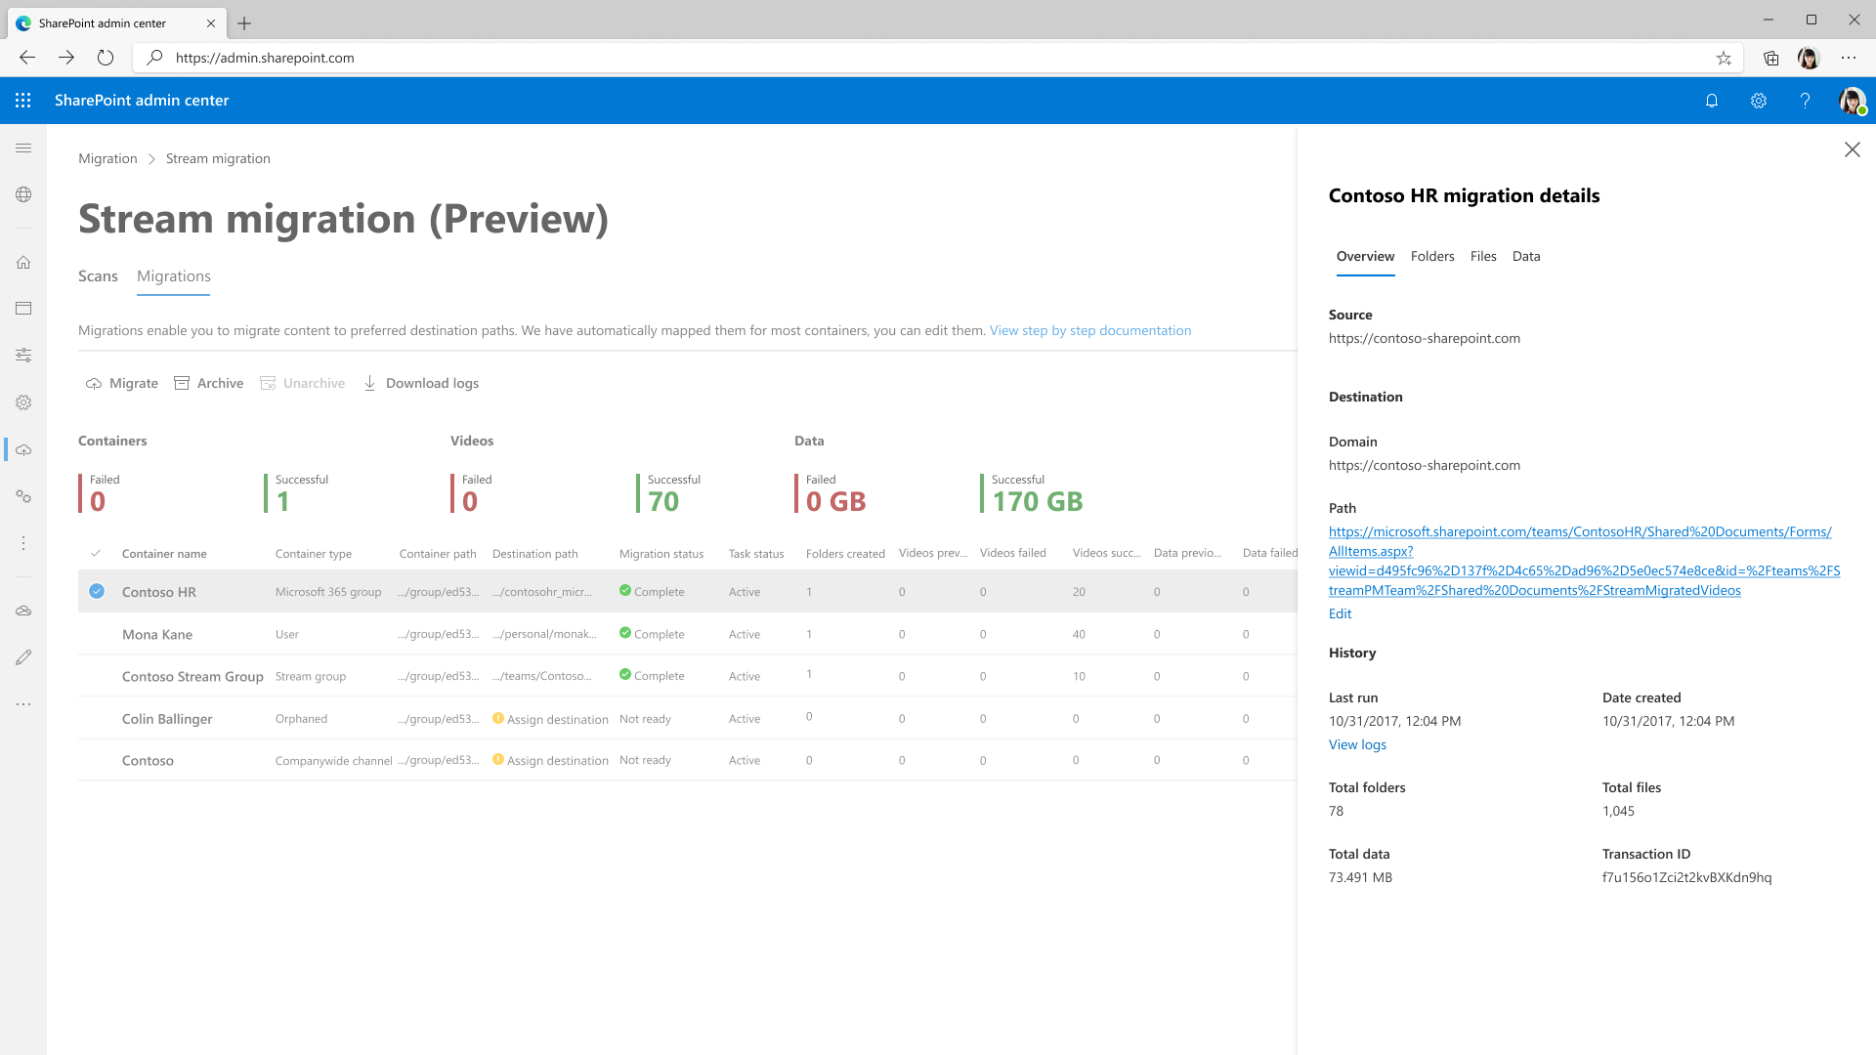The width and height of the screenshot is (1876, 1055).
Task: Toggle the Contoso HR row checkbox
Action: coord(97,591)
